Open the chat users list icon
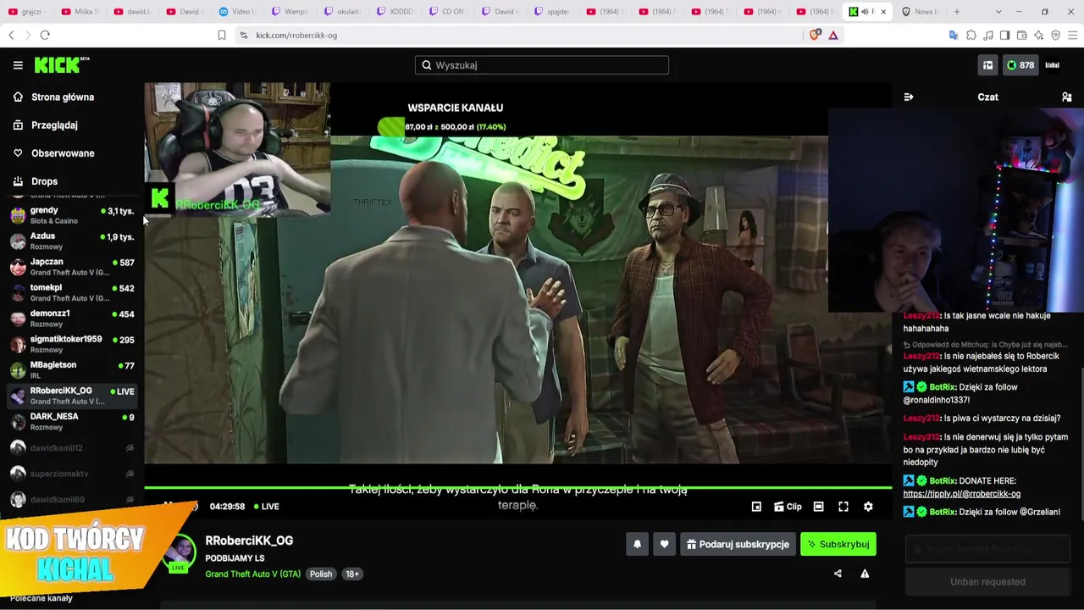 1067,97
